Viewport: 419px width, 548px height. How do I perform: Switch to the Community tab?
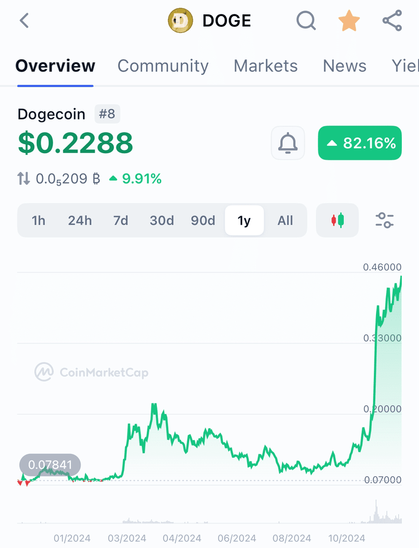point(163,66)
